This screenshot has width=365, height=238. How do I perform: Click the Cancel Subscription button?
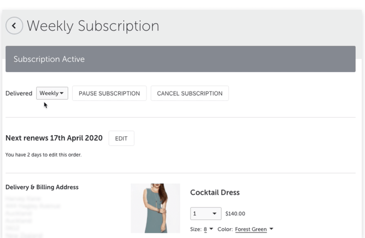(x=190, y=94)
